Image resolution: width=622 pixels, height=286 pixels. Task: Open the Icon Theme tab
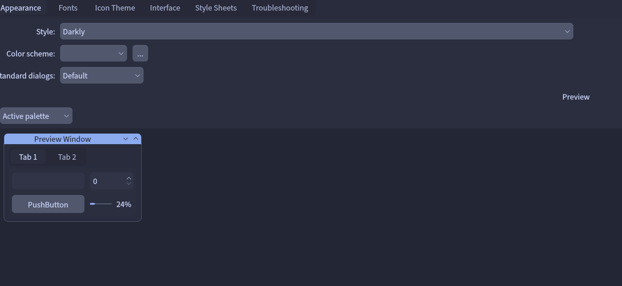point(115,8)
